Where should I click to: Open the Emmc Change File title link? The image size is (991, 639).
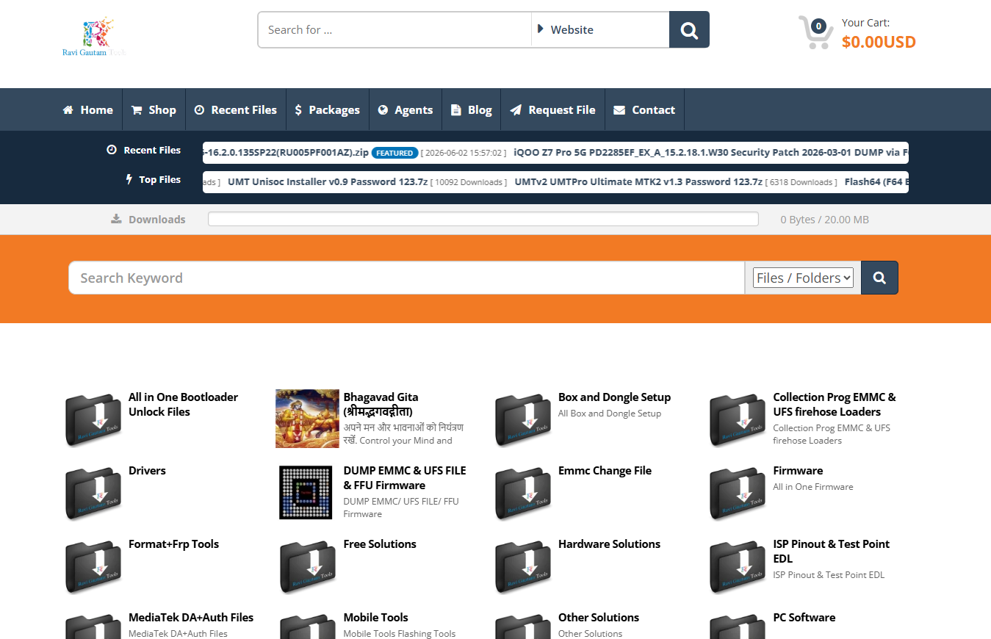pos(605,470)
